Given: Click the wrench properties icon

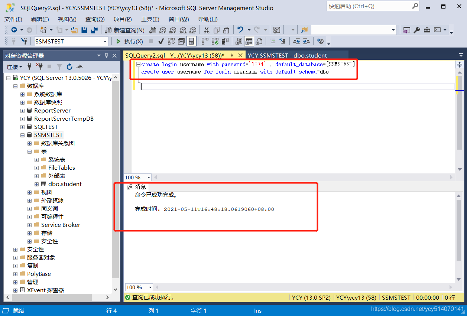Looking at the screenshot, I should [417, 30].
